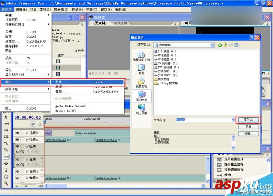Expand the 视频 3 track

coord(27,133)
